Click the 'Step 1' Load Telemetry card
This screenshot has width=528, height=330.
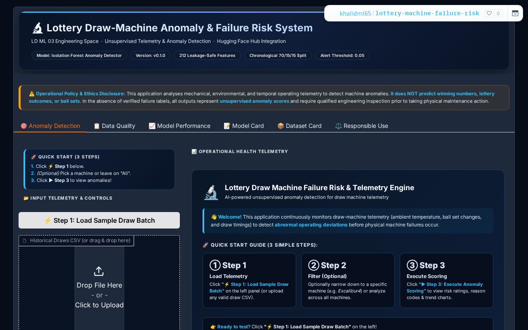pyautogui.click(x=249, y=280)
